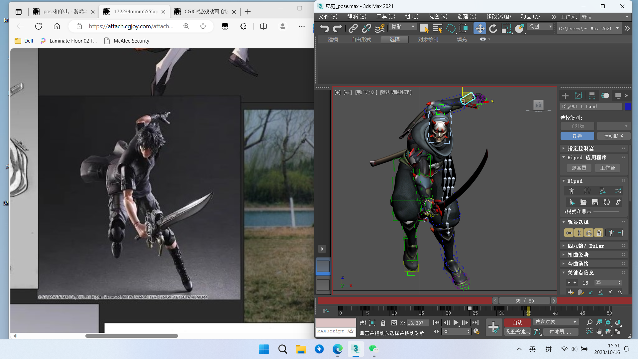Toggle Biped Motion Flow Mode icon
Screen dimensions: 638x359
602,191
